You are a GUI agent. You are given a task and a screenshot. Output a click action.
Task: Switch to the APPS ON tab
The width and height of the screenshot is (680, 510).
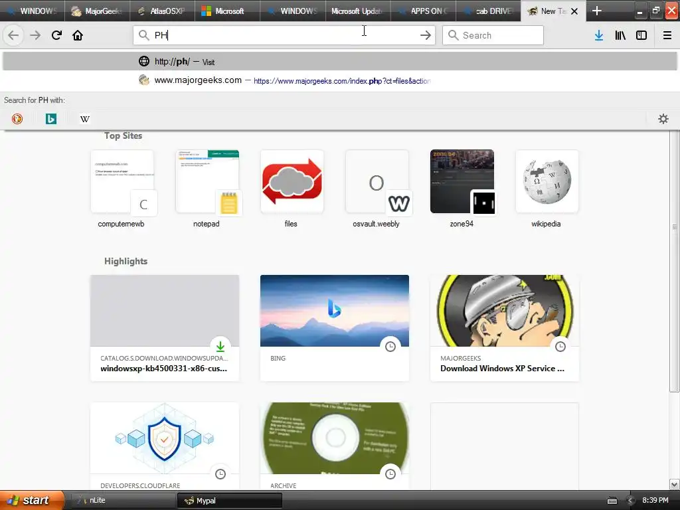[423, 11]
